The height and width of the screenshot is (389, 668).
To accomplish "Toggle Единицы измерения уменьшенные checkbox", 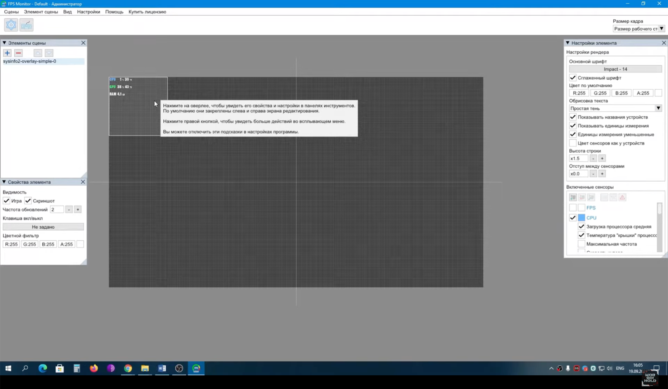I will (573, 134).
